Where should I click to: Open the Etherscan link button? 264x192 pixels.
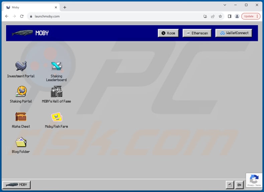[197, 33]
